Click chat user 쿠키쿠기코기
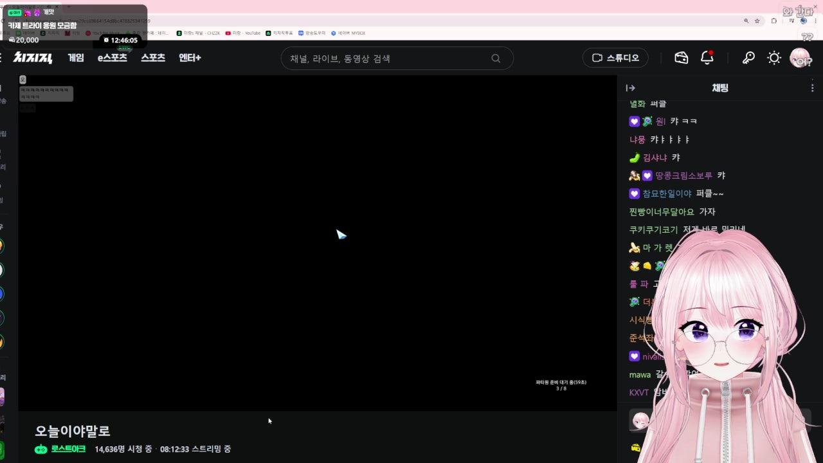Image resolution: width=823 pixels, height=463 pixels. [x=653, y=230]
